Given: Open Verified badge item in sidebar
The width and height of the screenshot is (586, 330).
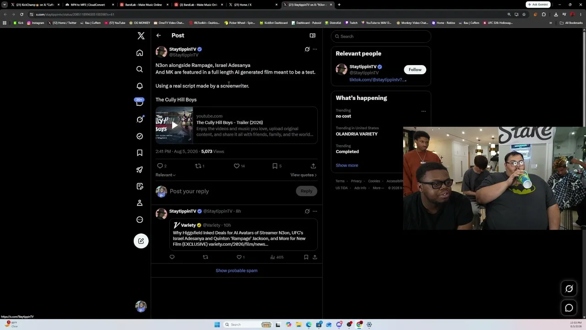Looking at the screenshot, I should (140, 136).
